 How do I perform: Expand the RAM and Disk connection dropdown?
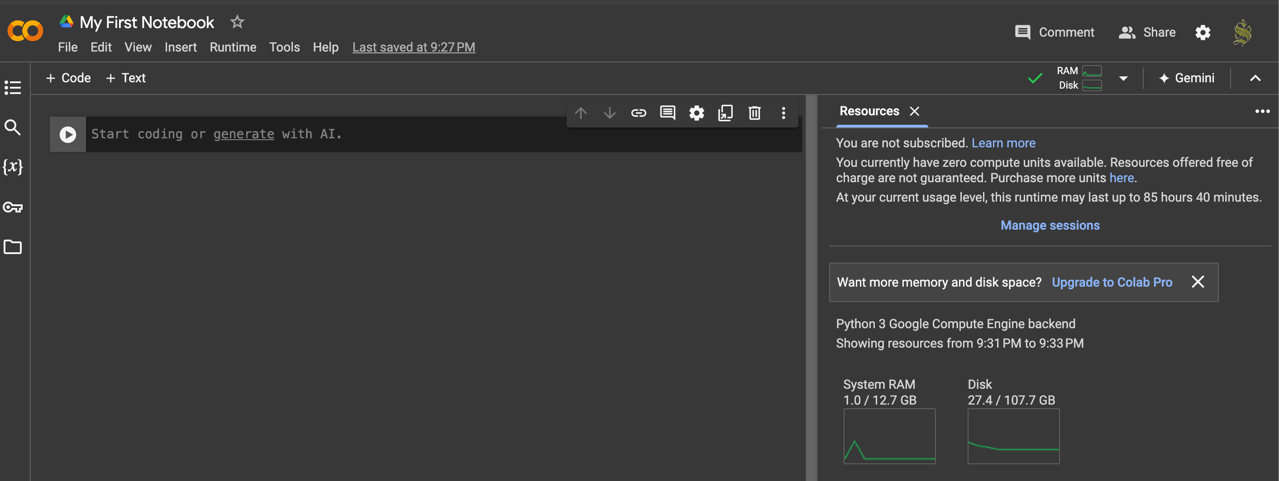[1124, 78]
